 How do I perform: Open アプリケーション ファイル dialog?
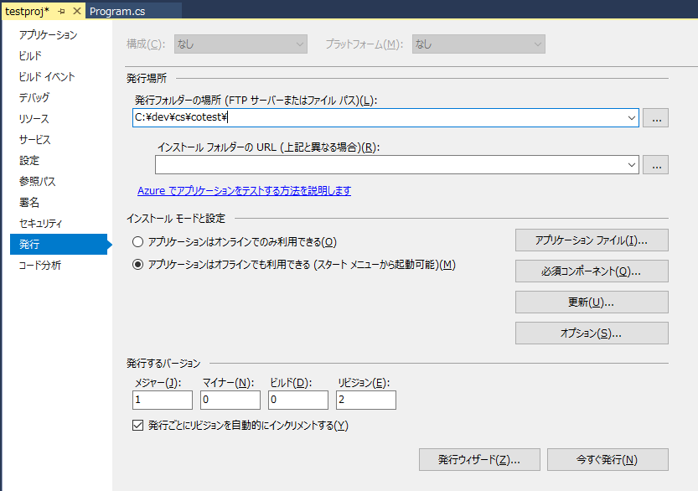(x=592, y=240)
